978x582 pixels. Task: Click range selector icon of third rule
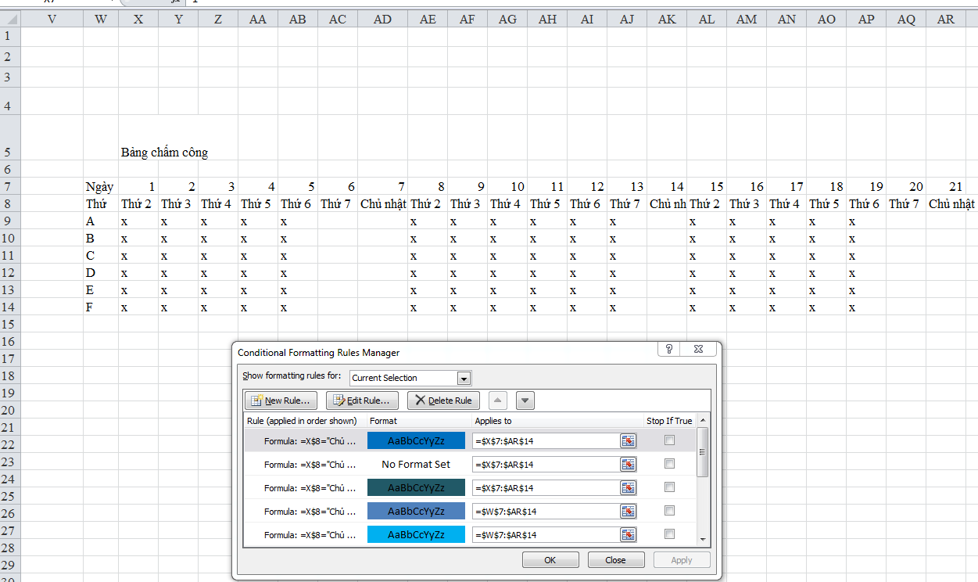coord(627,488)
